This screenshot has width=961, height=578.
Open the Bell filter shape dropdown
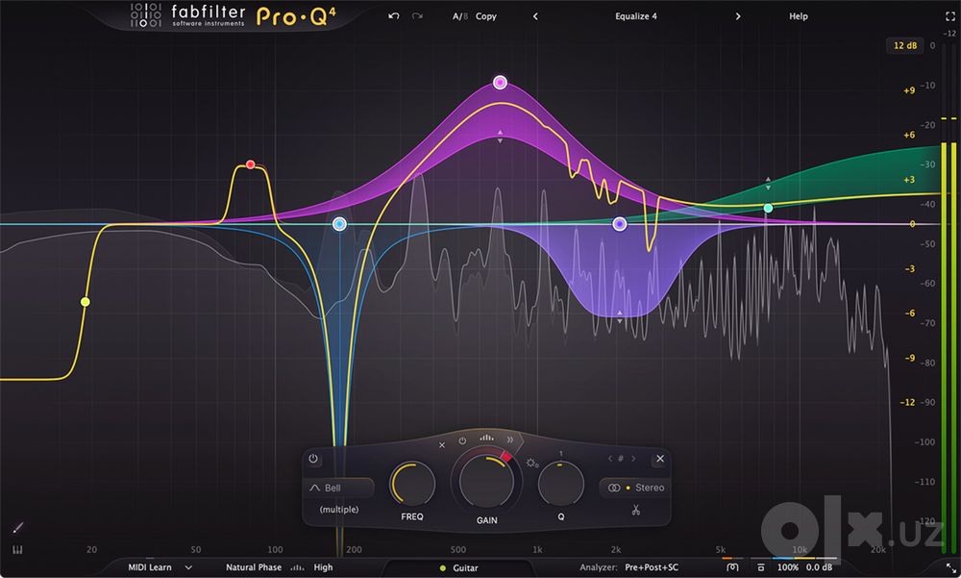[340, 488]
